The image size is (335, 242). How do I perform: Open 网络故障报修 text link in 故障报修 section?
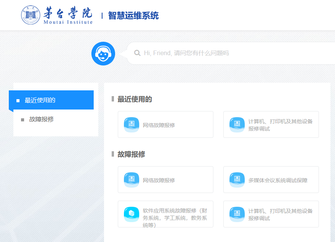(159, 180)
